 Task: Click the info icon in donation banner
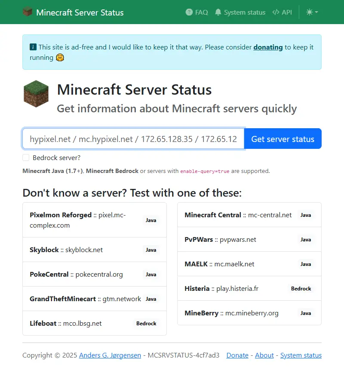[x=33, y=47]
